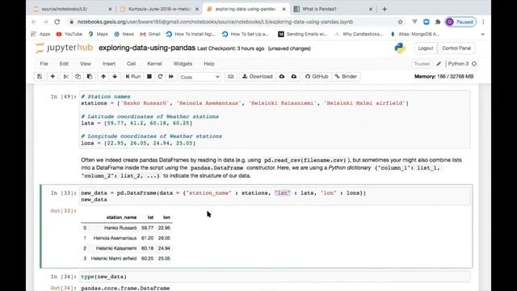Switch to the source/notebooks/L5 browser tab
This screenshot has width=517, height=291.
[x=71, y=9]
